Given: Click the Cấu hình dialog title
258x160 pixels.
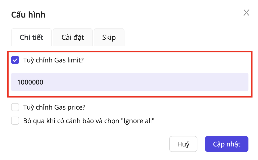Looking at the screenshot, I should point(28,15).
